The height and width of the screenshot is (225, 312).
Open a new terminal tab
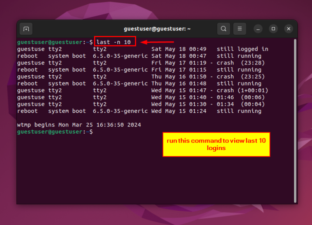pyautogui.click(x=26, y=29)
